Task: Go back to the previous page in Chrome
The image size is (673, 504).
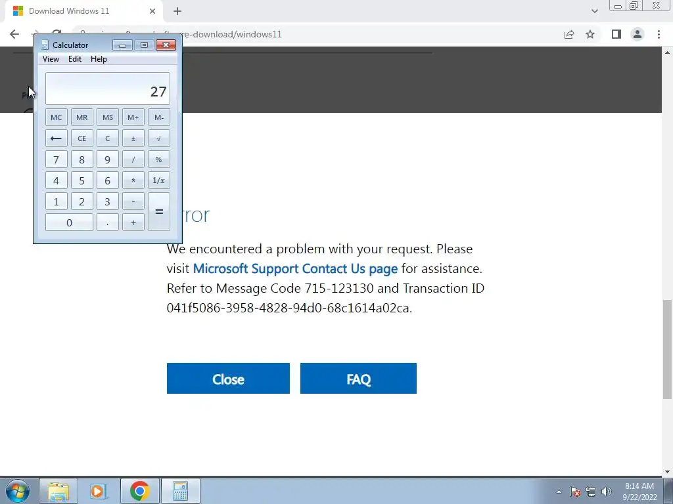Action: tap(14, 34)
